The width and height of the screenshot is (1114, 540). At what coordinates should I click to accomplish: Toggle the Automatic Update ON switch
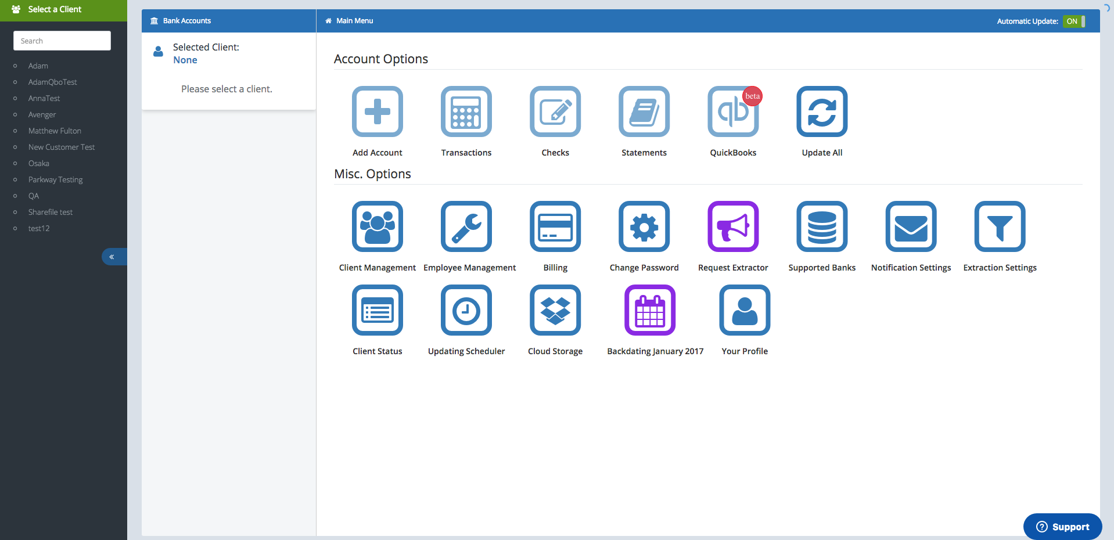point(1074,21)
